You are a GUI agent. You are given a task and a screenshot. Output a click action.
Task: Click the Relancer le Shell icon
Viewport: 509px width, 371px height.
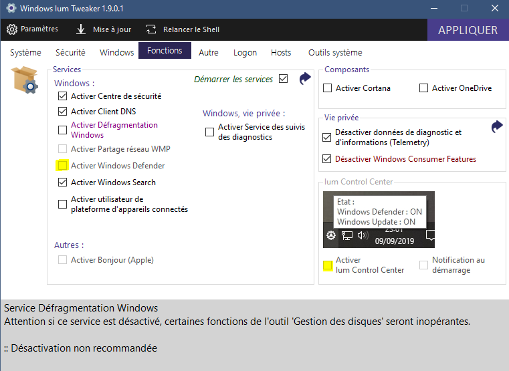(151, 29)
